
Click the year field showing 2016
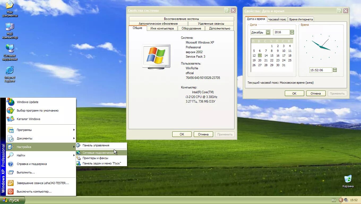click(281, 32)
